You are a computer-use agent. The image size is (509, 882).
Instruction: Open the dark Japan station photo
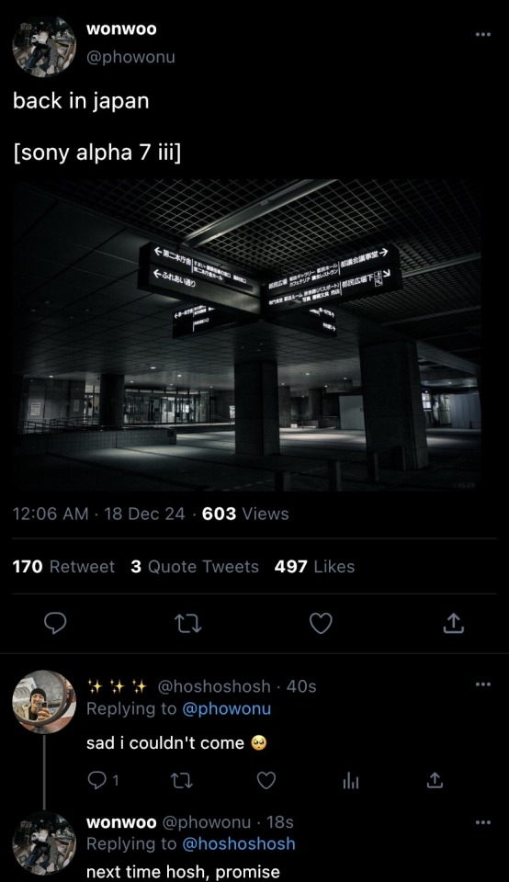click(x=247, y=335)
